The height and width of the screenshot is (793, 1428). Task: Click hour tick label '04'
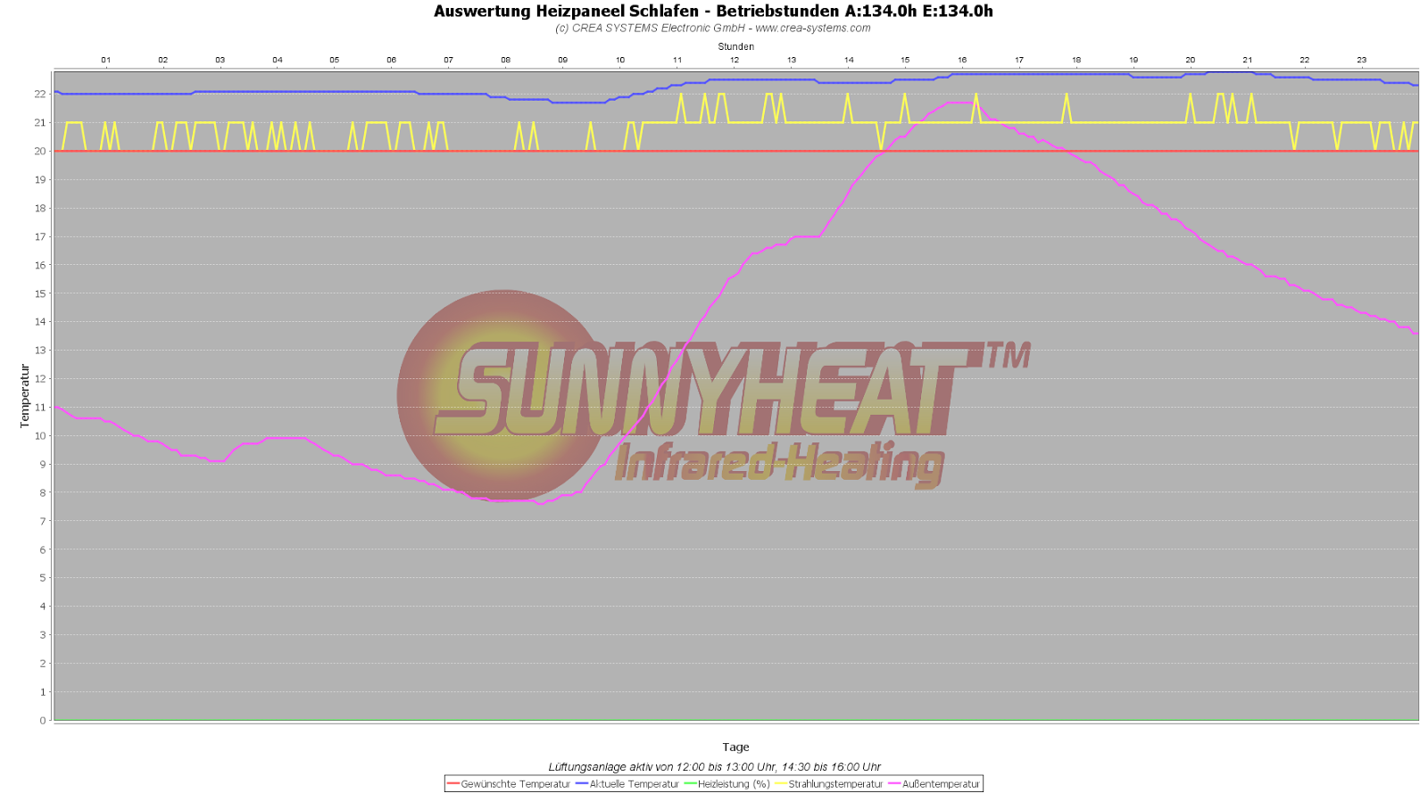tap(278, 60)
